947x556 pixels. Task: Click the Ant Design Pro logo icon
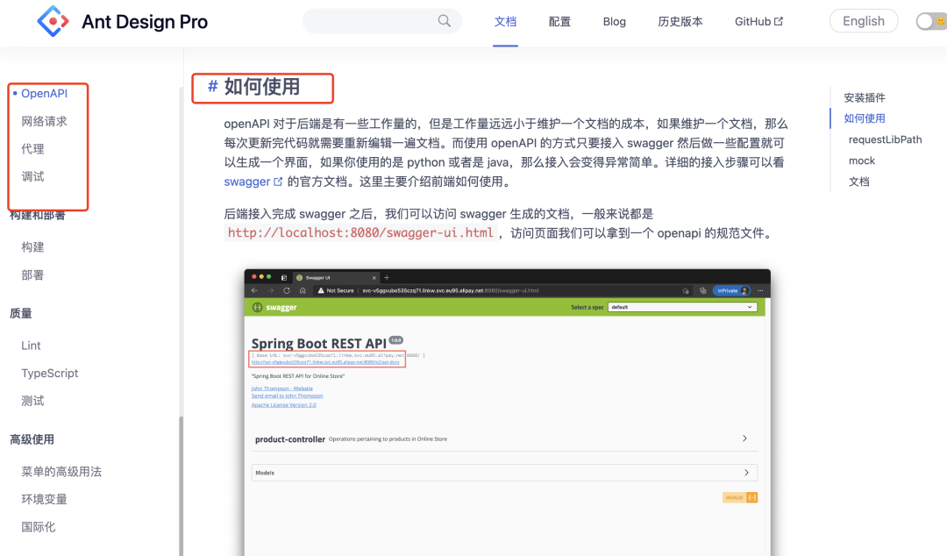click(x=53, y=21)
